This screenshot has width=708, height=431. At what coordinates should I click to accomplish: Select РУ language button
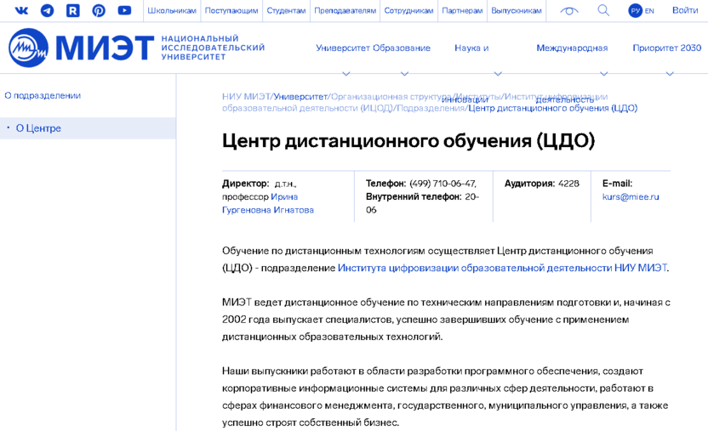pyautogui.click(x=636, y=10)
